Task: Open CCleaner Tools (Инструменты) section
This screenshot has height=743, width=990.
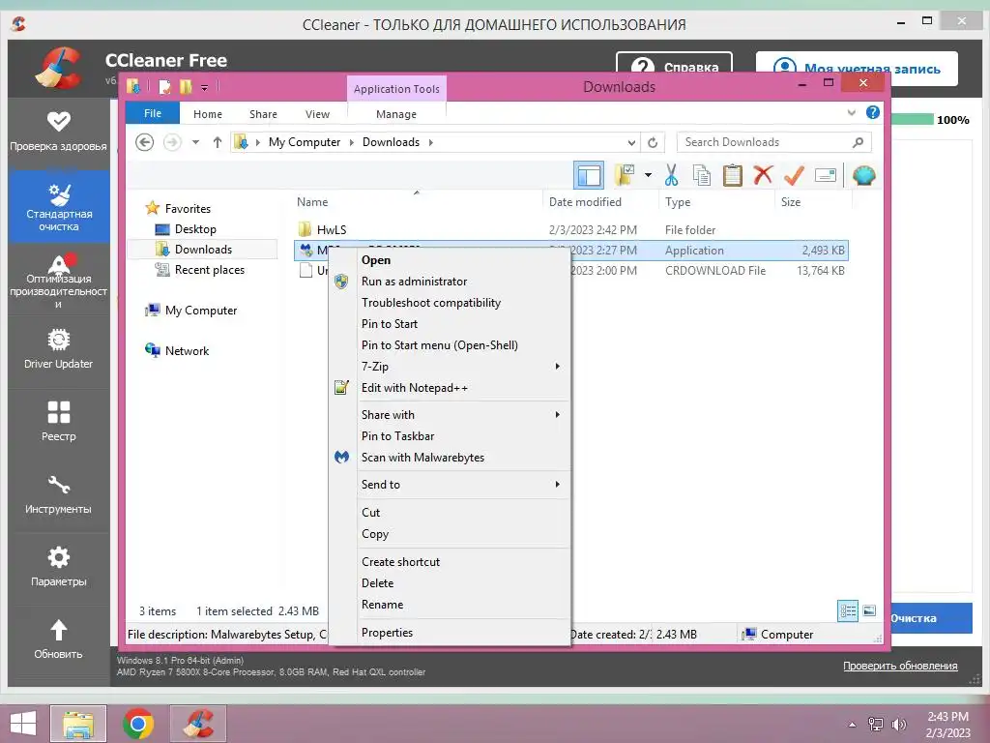Action: tap(59, 494)
